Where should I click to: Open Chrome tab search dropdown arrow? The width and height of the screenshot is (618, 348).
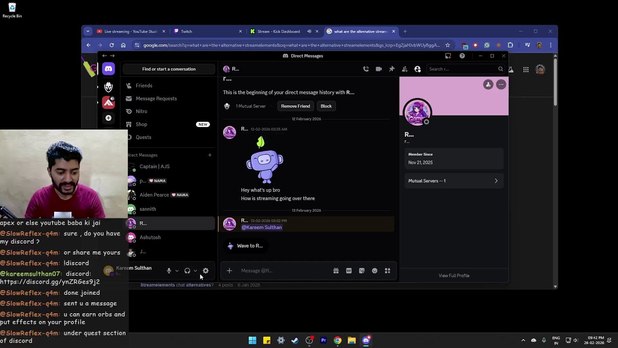[87, 31]
